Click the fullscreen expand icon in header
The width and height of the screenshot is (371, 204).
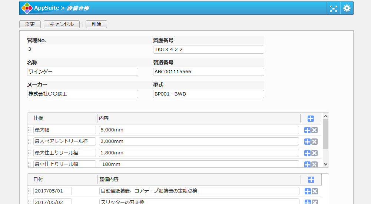point(334,8)
